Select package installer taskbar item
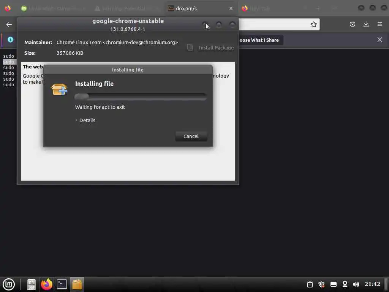 77,284
